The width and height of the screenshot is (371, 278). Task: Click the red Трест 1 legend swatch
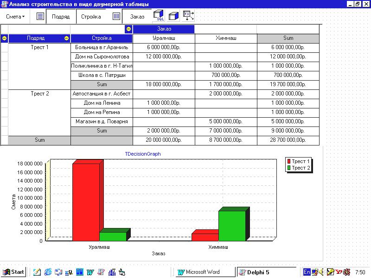click(x=288, y=161)
